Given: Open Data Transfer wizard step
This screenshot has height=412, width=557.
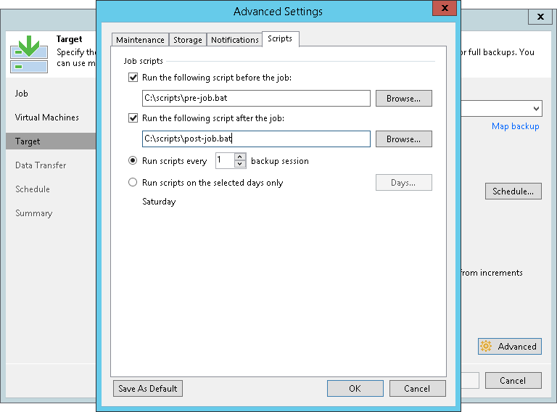Looking at the screenshot, I should coord(41,165).
